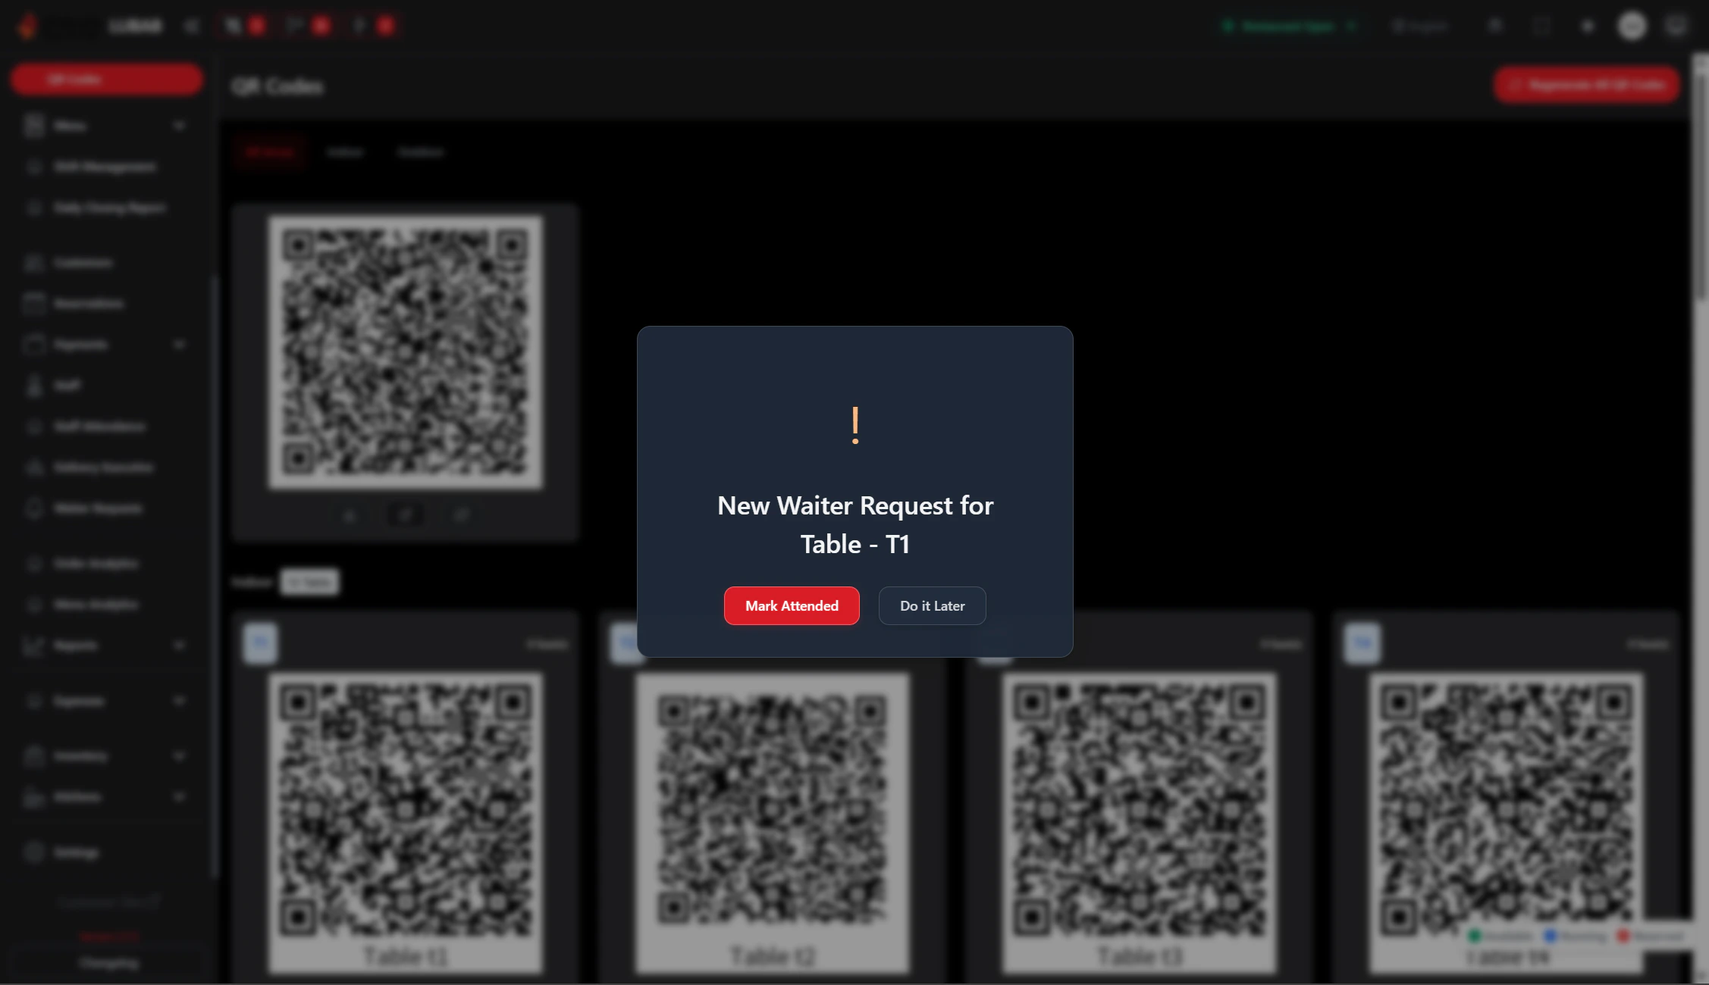Click the Settings gear icon in sidebar

pyautogui.click(x=34, y=852)
